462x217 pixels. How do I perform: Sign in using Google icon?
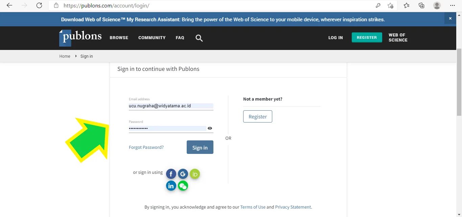pyautogui.click(x=183, y=174)
